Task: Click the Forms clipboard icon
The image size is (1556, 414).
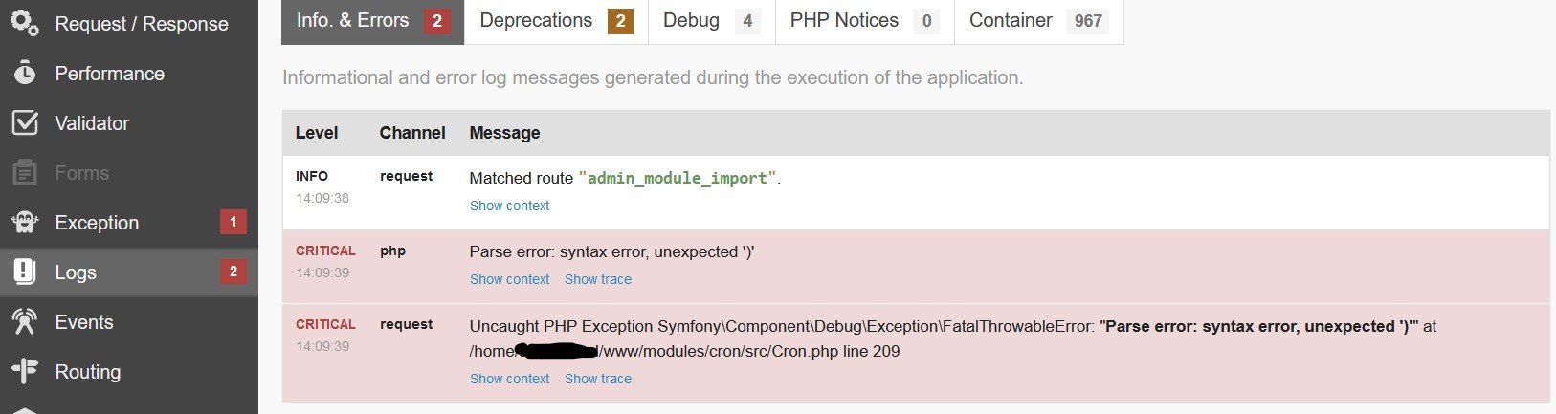Action: point(25,172)
